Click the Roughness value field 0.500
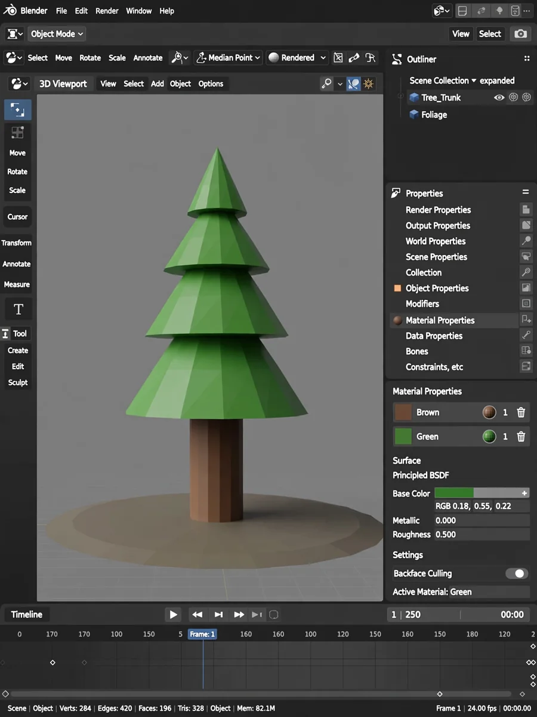537x717 pixels. 482,535
